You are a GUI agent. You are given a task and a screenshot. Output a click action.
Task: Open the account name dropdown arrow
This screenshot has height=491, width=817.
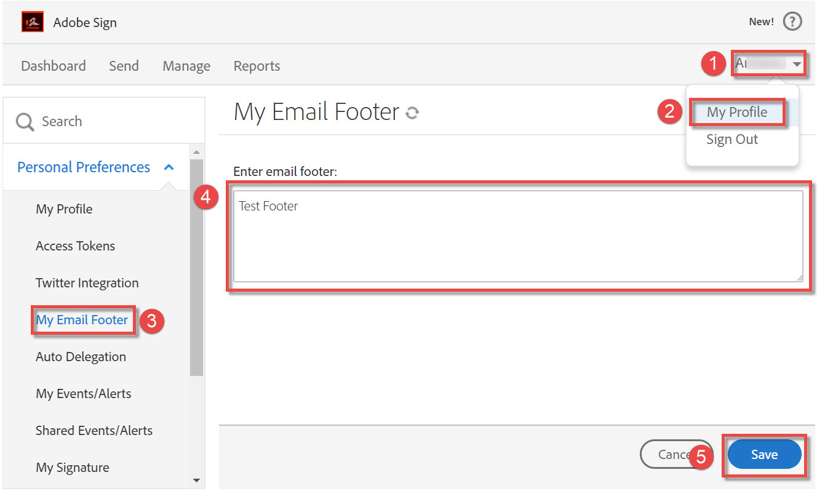tap(797, 64)
